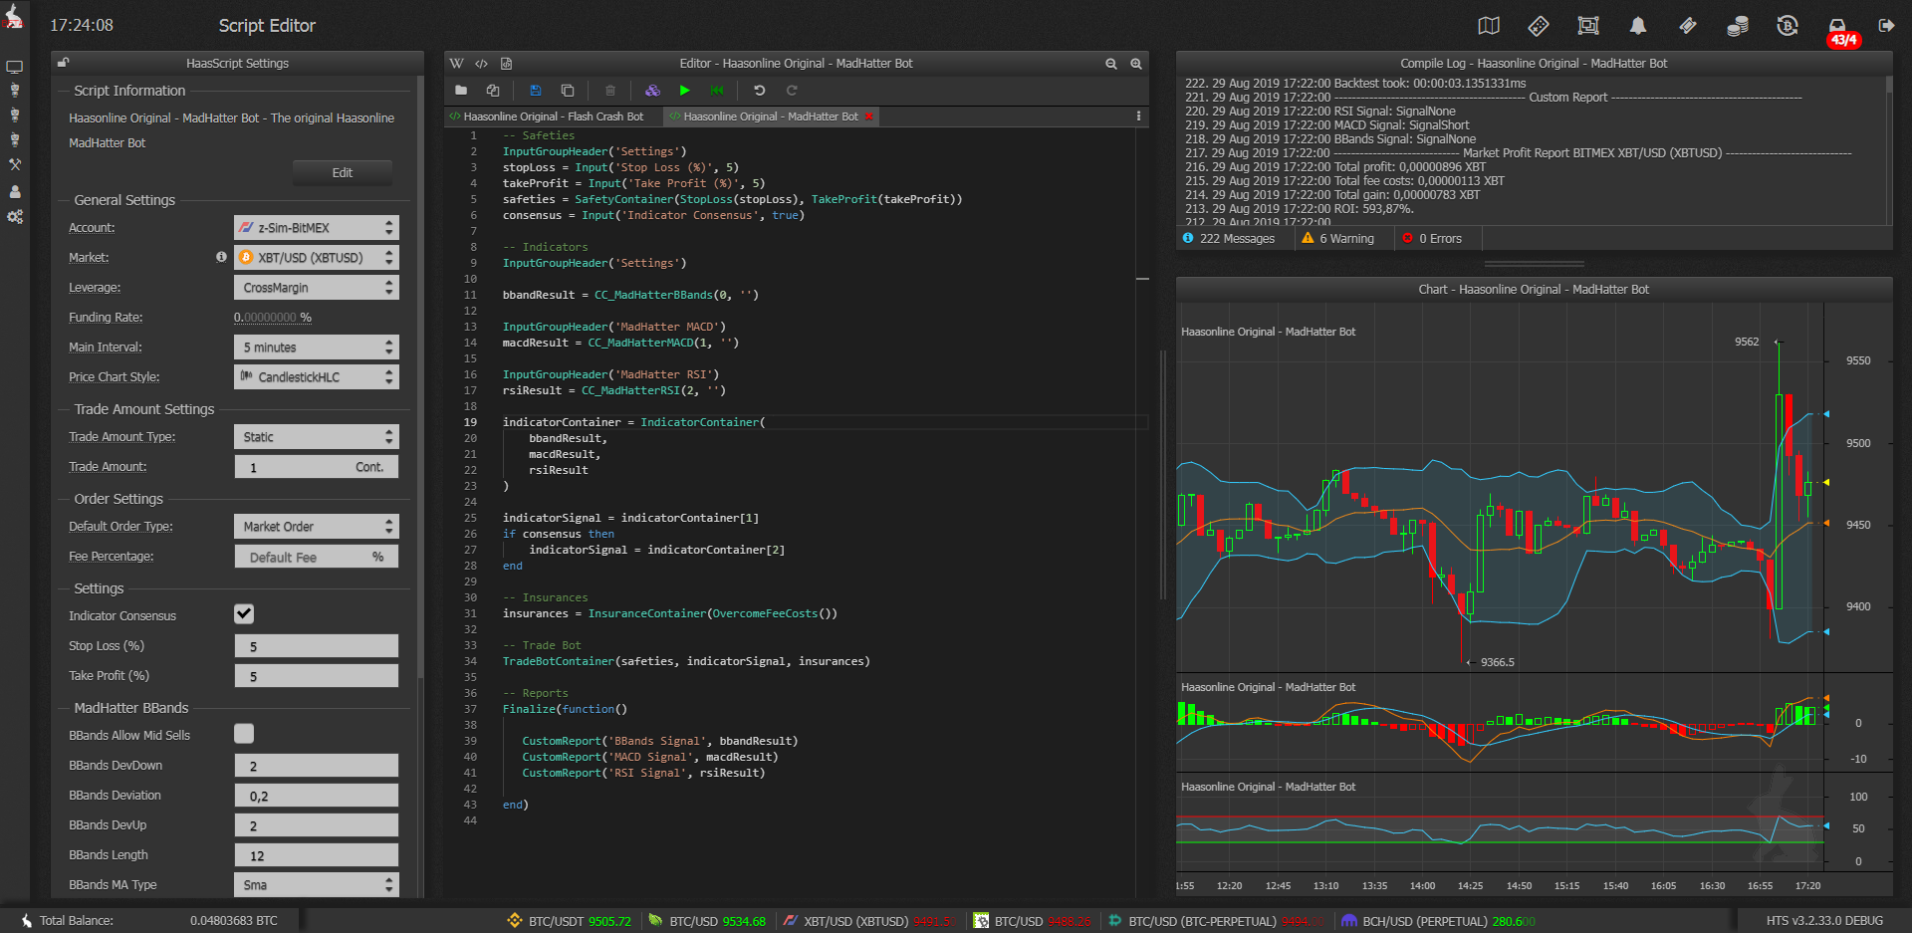Viewport: 1912px width, 933px height.
Task: Click the delete trash icon
Action: (x=610, y=91)
